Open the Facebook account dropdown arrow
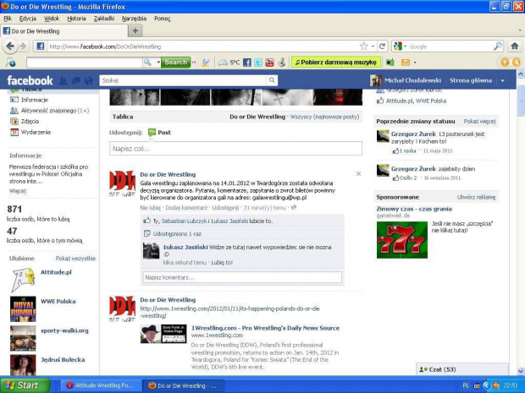Image resolution: width=525 pixels, height=393 pixels. point(503,80)
